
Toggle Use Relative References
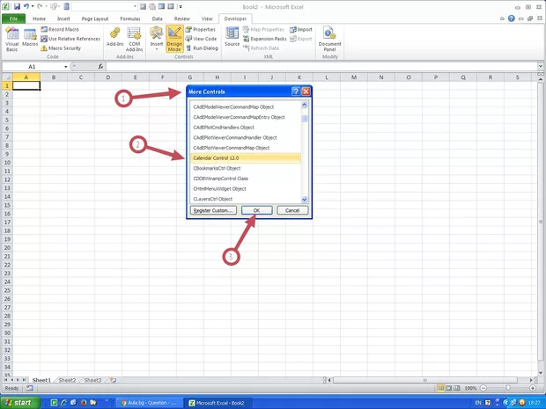[70, 39]
